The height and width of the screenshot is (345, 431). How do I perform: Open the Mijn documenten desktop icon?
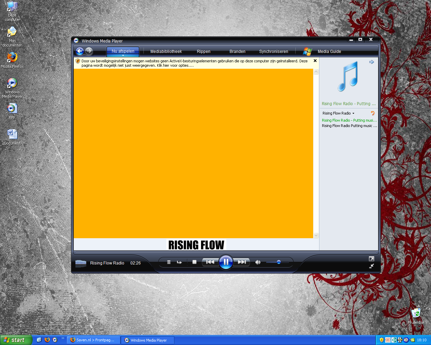click(12, 37)
